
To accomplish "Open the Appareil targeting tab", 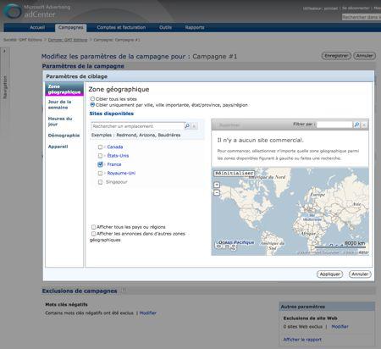I will (58, 147).
